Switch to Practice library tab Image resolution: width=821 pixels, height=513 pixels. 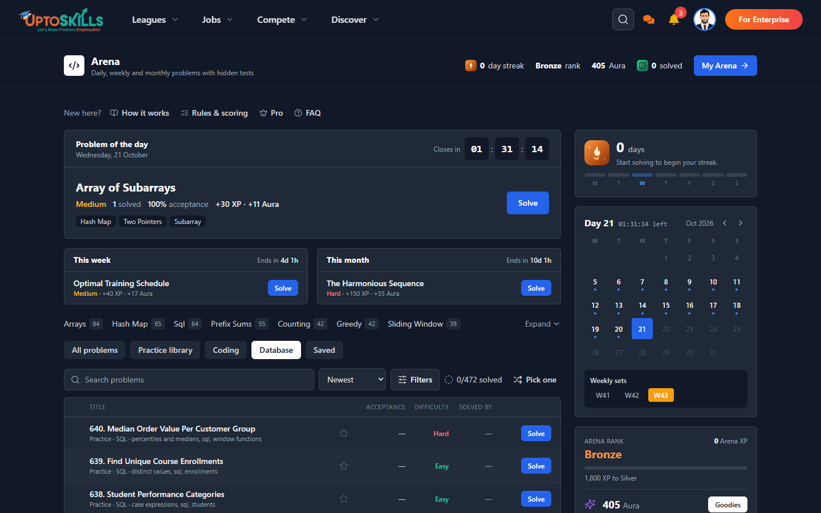pyautogui.click(x=165, y=350)
